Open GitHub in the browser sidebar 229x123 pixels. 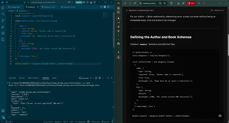pyautogui.click(x=119, y=44)
